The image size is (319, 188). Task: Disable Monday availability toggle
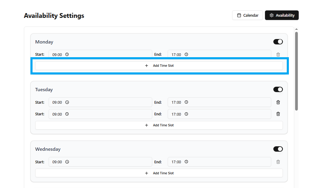278,42
